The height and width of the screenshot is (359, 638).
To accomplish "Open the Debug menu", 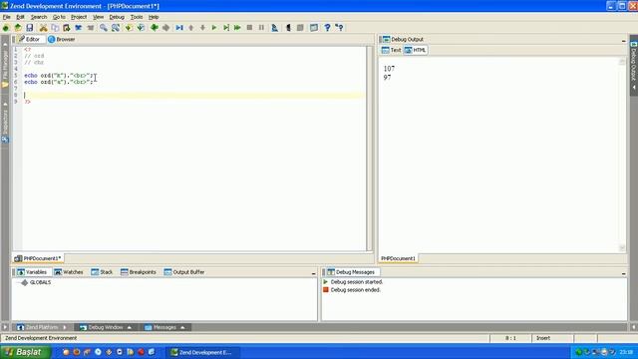I will (x=117, y=17).
